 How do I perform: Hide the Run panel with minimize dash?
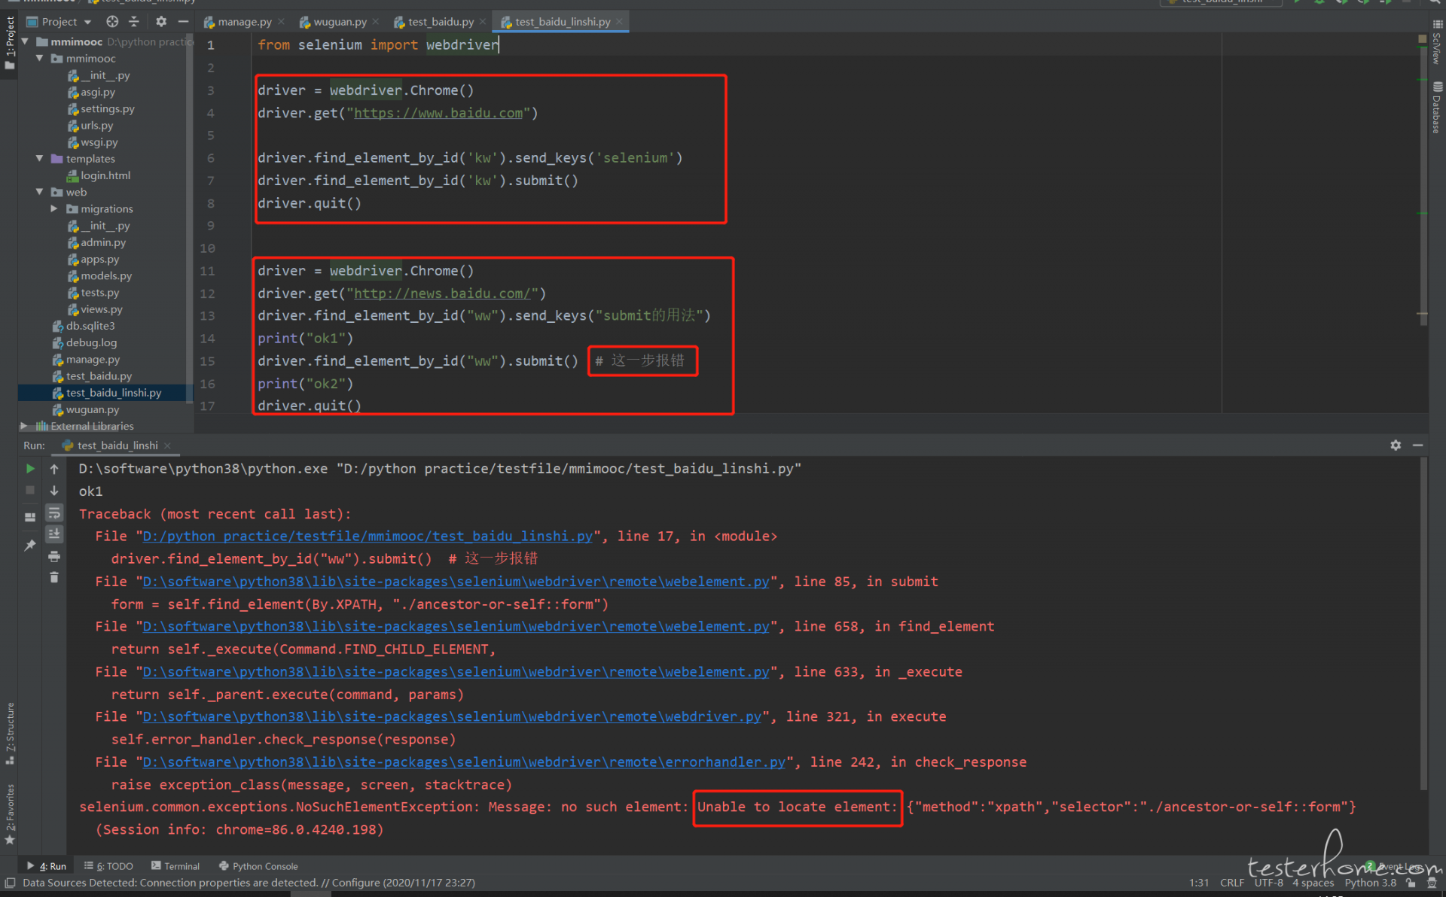1417,445
